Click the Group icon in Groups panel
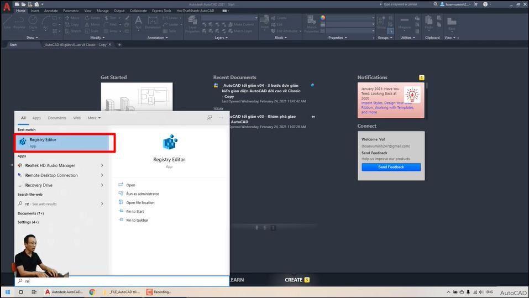The image size is (529, 298). coord(381,22)
